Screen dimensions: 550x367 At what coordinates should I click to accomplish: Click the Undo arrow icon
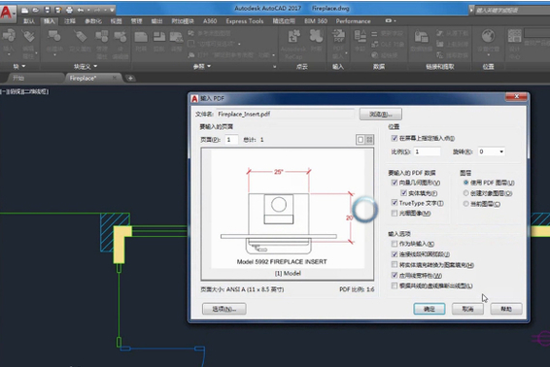pos(81,10)
